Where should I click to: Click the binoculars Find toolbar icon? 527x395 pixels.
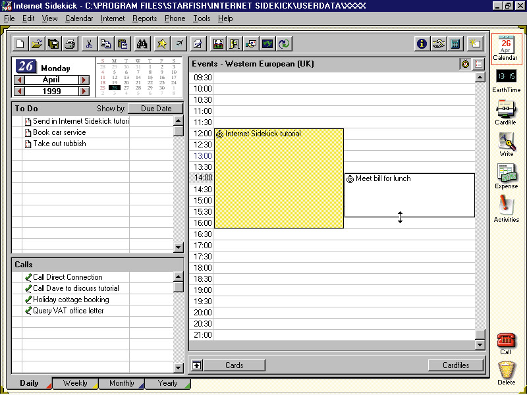point(142,44)
